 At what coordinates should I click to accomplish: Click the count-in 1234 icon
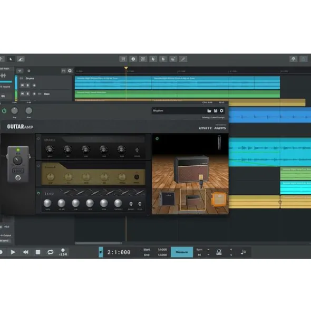[x=63, y=252]
